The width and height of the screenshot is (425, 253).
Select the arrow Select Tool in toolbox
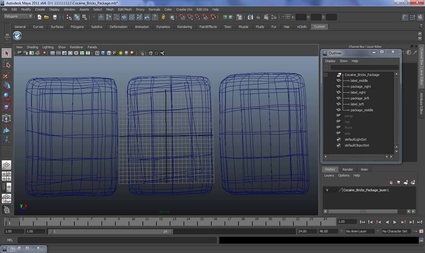tap(6, 53)
